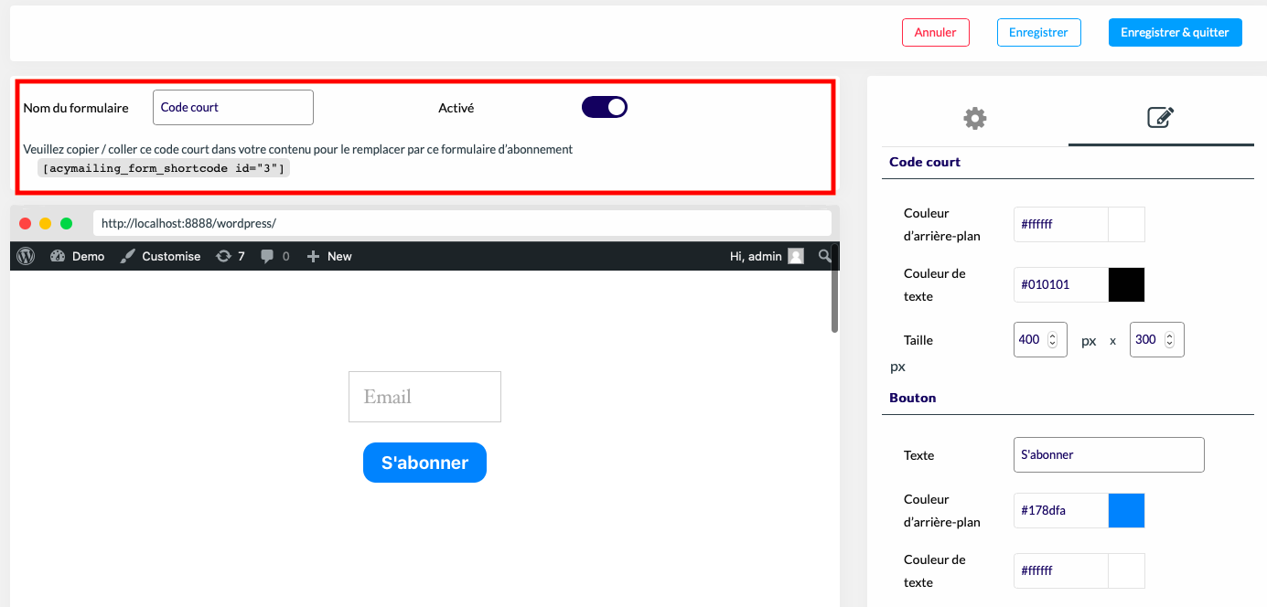1267x607 pixels.
Task: Click the Nom du formulaire field
Action: pos(233,107)
